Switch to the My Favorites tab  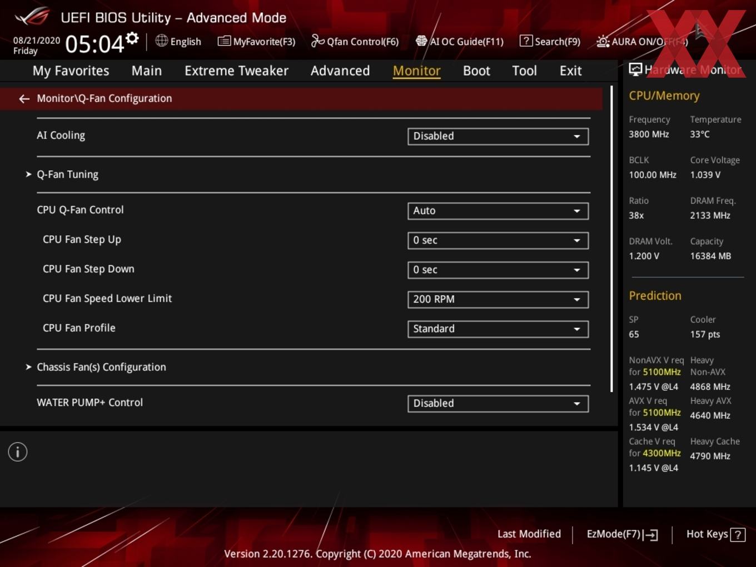click(x=71, y=71)
